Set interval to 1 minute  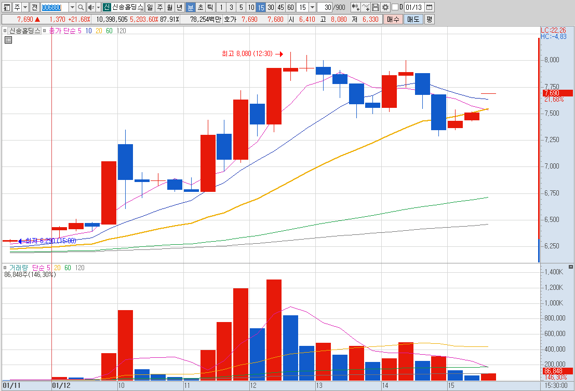221,7
